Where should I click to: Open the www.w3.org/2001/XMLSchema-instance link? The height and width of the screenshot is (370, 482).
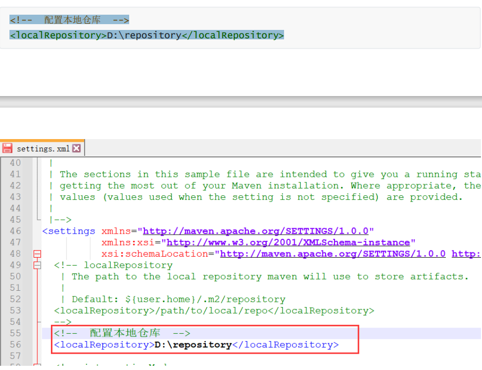point(288,242)
